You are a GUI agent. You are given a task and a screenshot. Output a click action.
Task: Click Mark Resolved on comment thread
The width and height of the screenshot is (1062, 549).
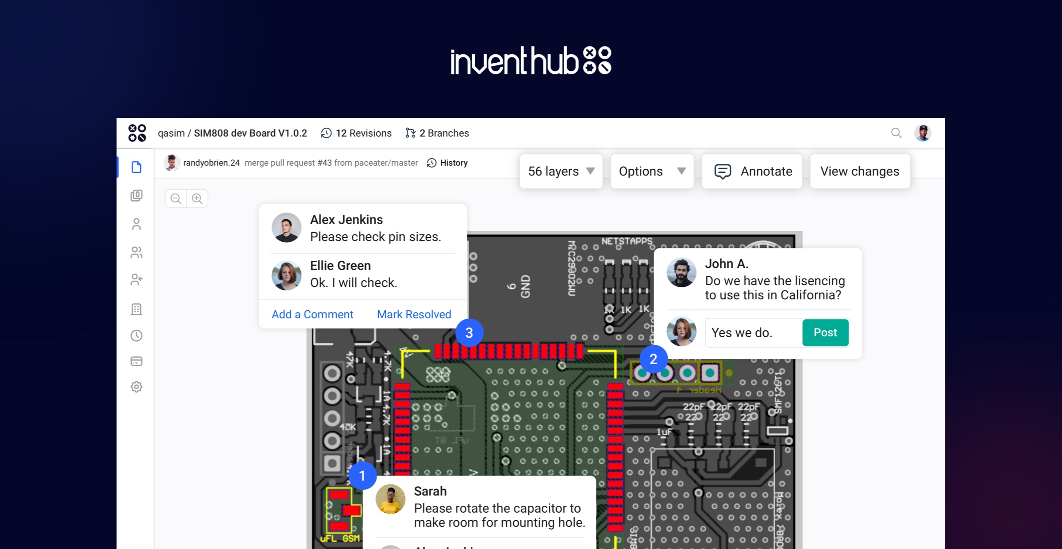pos(414,314)
